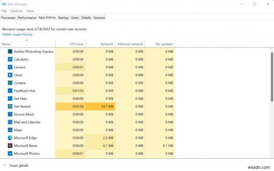
Task: Select the Get Started row name
Action: 22,106
